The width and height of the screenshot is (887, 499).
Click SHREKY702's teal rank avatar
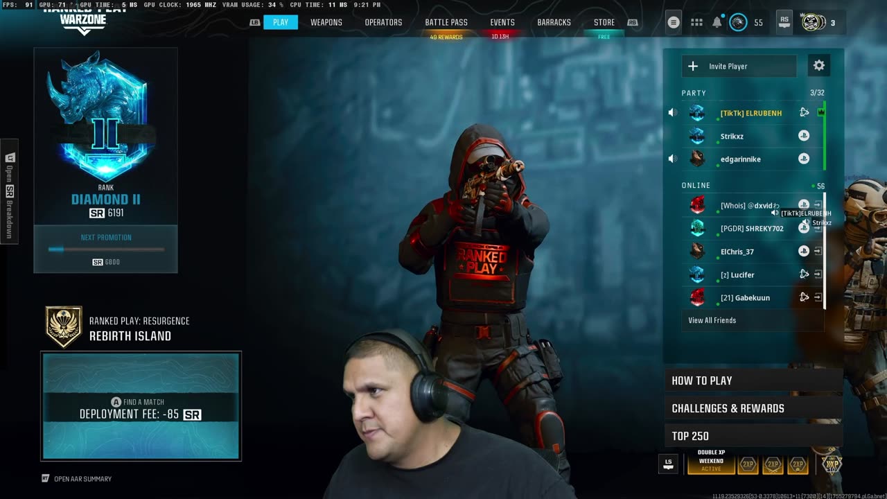[x=697, y=228]
